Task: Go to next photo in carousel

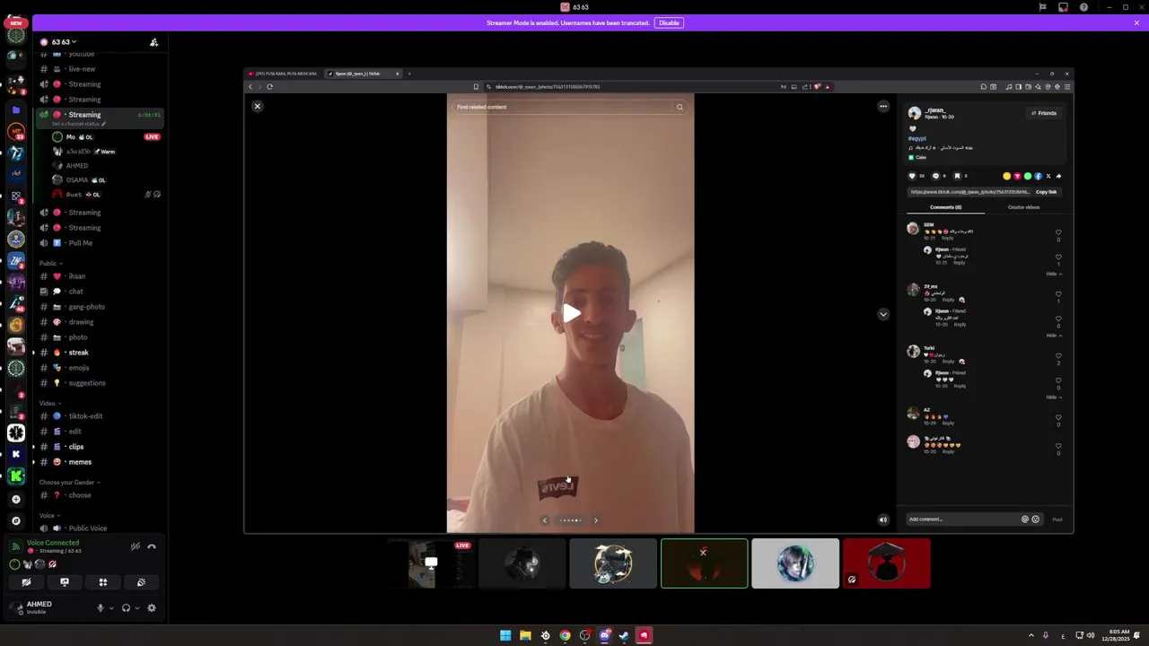Action: [x=595, y=520]
